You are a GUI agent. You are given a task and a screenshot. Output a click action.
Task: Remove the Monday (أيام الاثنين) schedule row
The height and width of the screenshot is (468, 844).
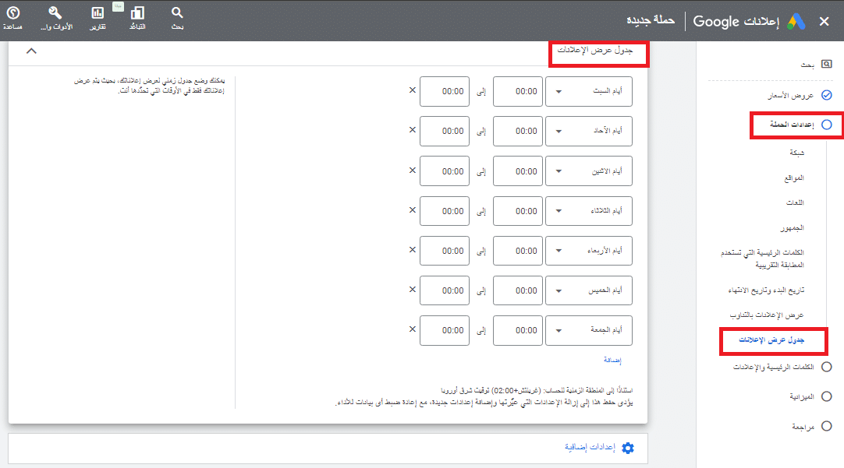tap(413, 171)
